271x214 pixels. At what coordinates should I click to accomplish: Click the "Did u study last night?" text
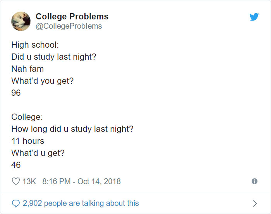point(54,57)
